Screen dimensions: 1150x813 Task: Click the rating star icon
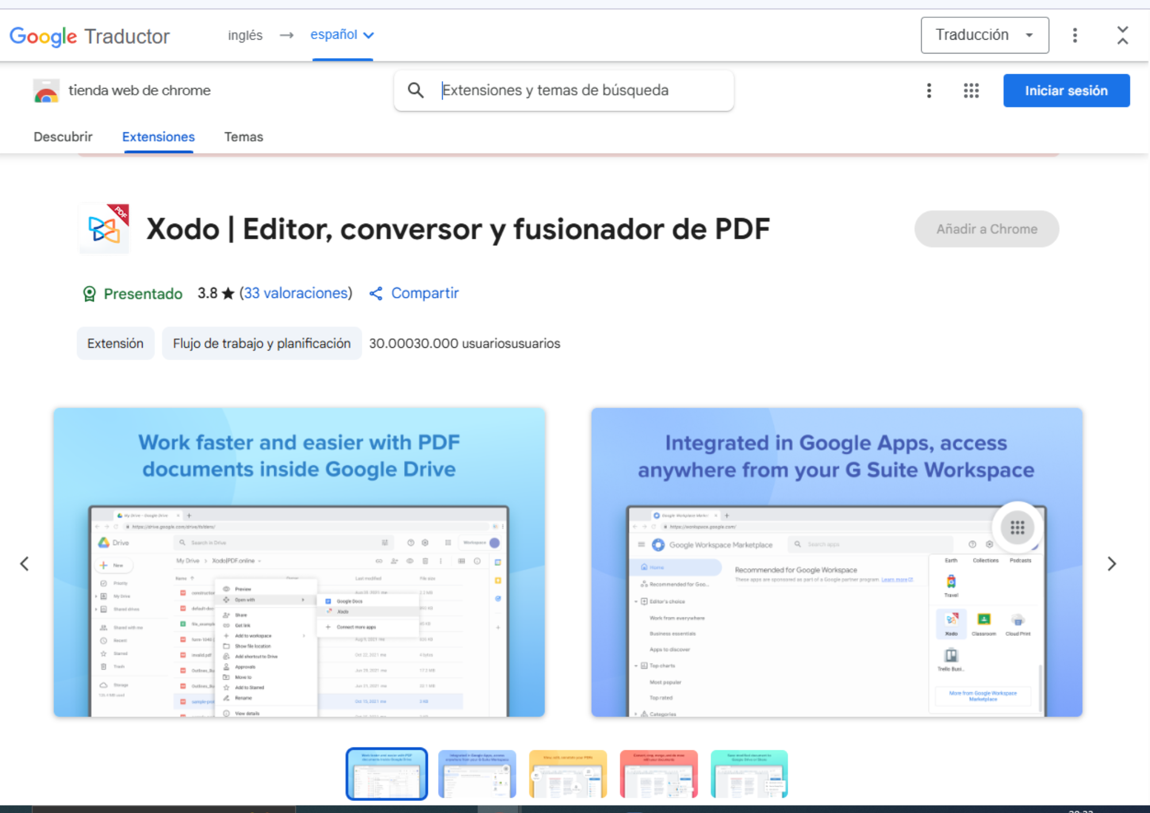(228, 293)
